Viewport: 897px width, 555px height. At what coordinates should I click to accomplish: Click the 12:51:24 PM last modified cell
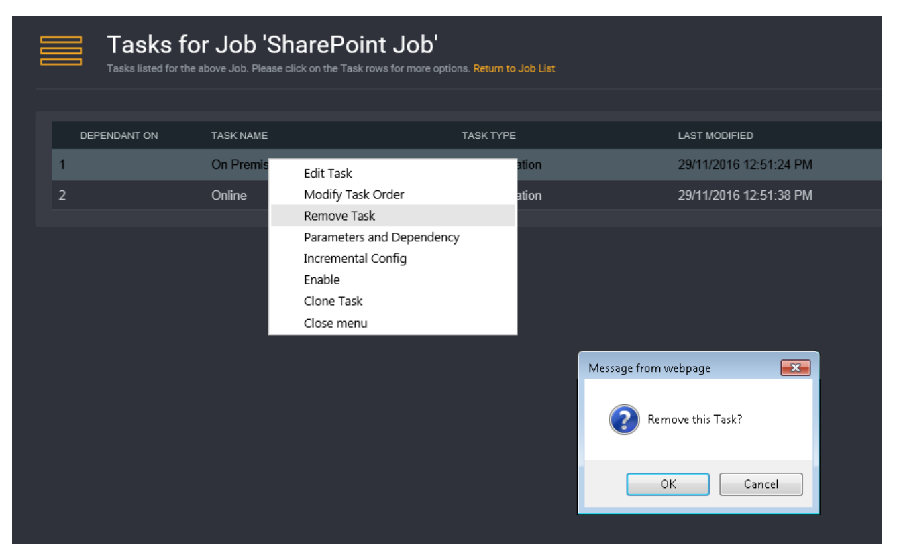[x=745, y=164]
